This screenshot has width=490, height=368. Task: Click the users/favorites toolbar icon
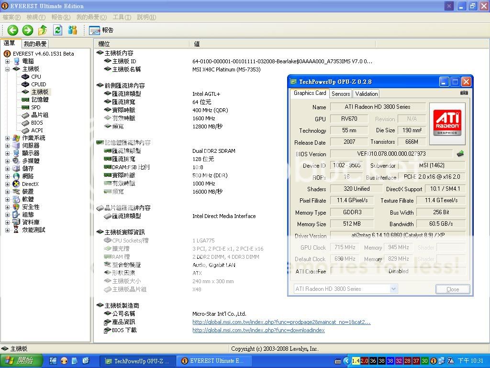tap(73, 30)
